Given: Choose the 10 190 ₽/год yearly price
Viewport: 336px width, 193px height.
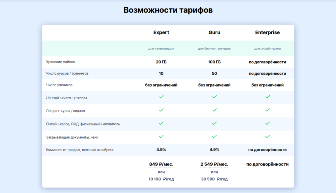Looking at the screenshot, I should click(161, 179).
